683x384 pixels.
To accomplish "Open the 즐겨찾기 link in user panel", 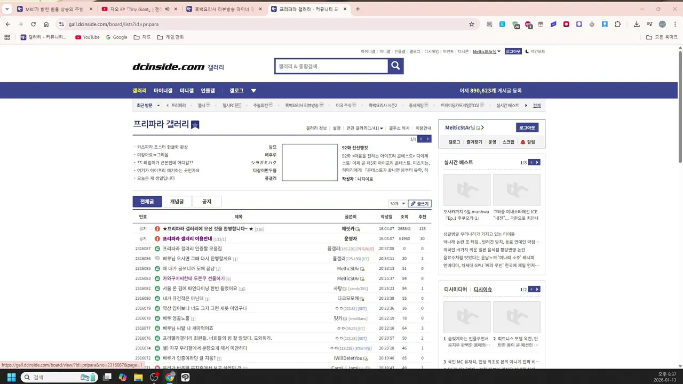I will (x=474, y=142).
